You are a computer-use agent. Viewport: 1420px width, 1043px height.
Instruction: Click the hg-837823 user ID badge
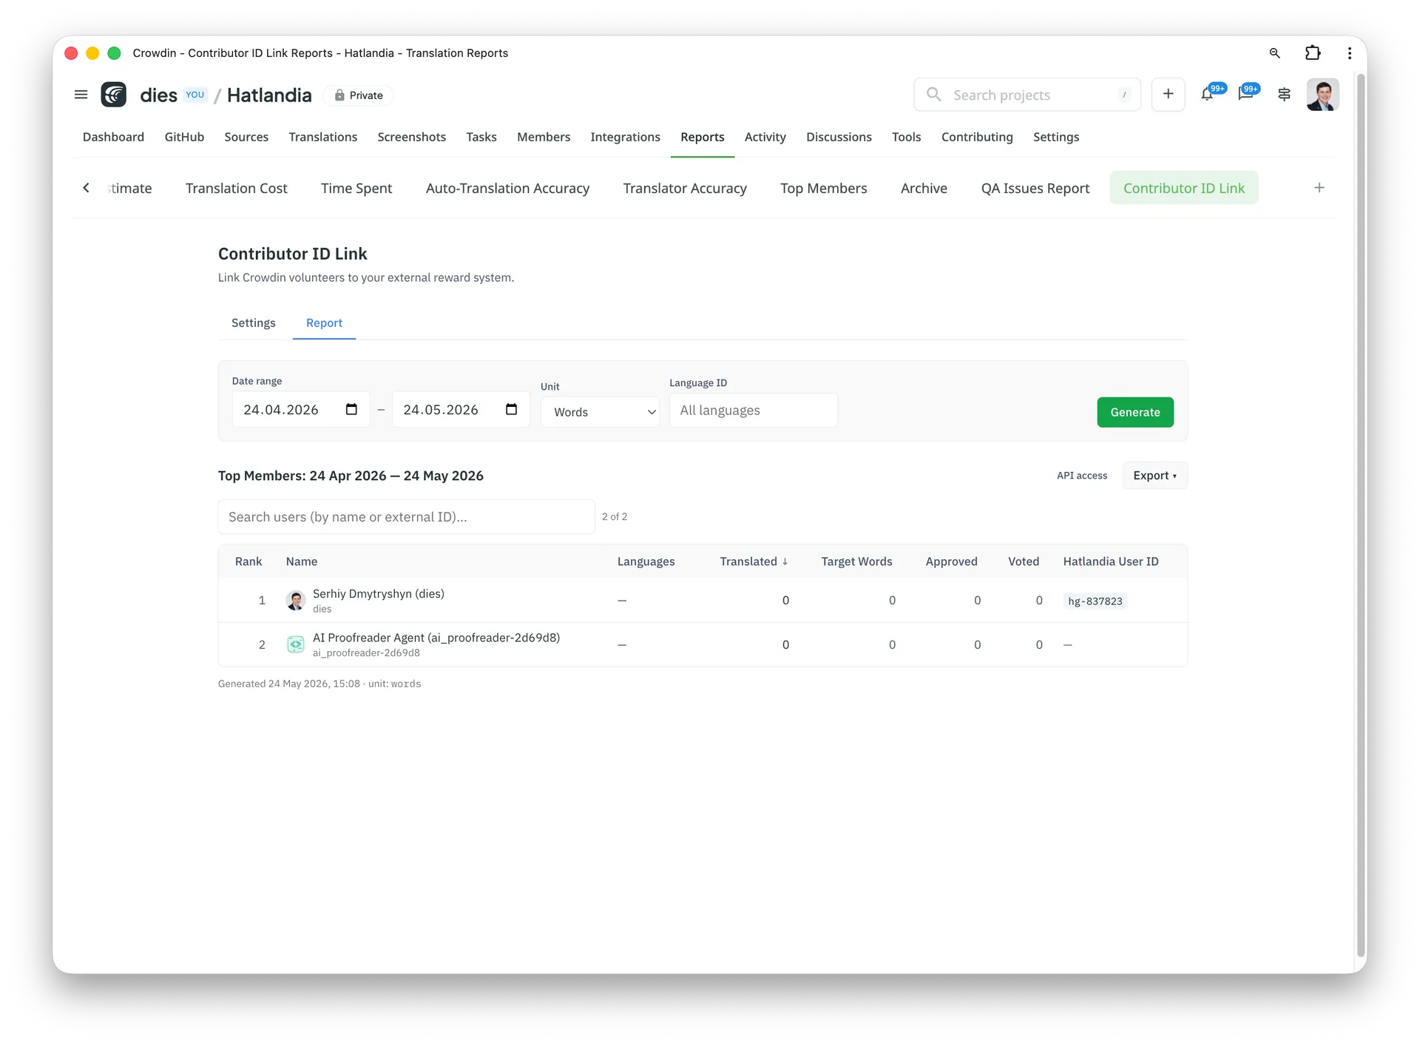(1095, 601)
